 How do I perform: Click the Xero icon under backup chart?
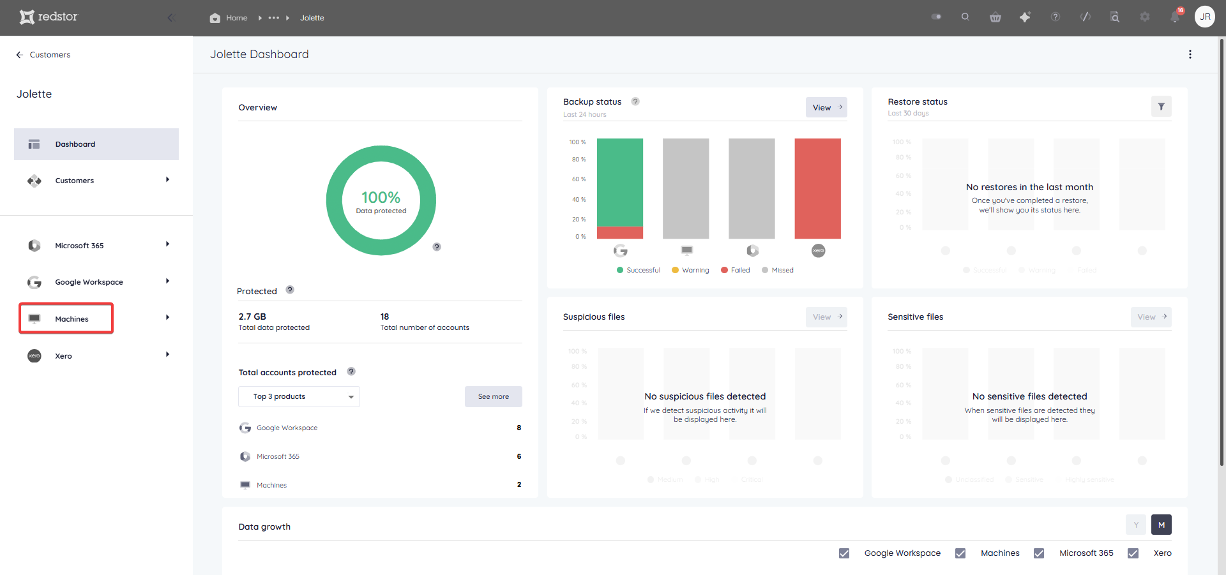coord(819,251)
